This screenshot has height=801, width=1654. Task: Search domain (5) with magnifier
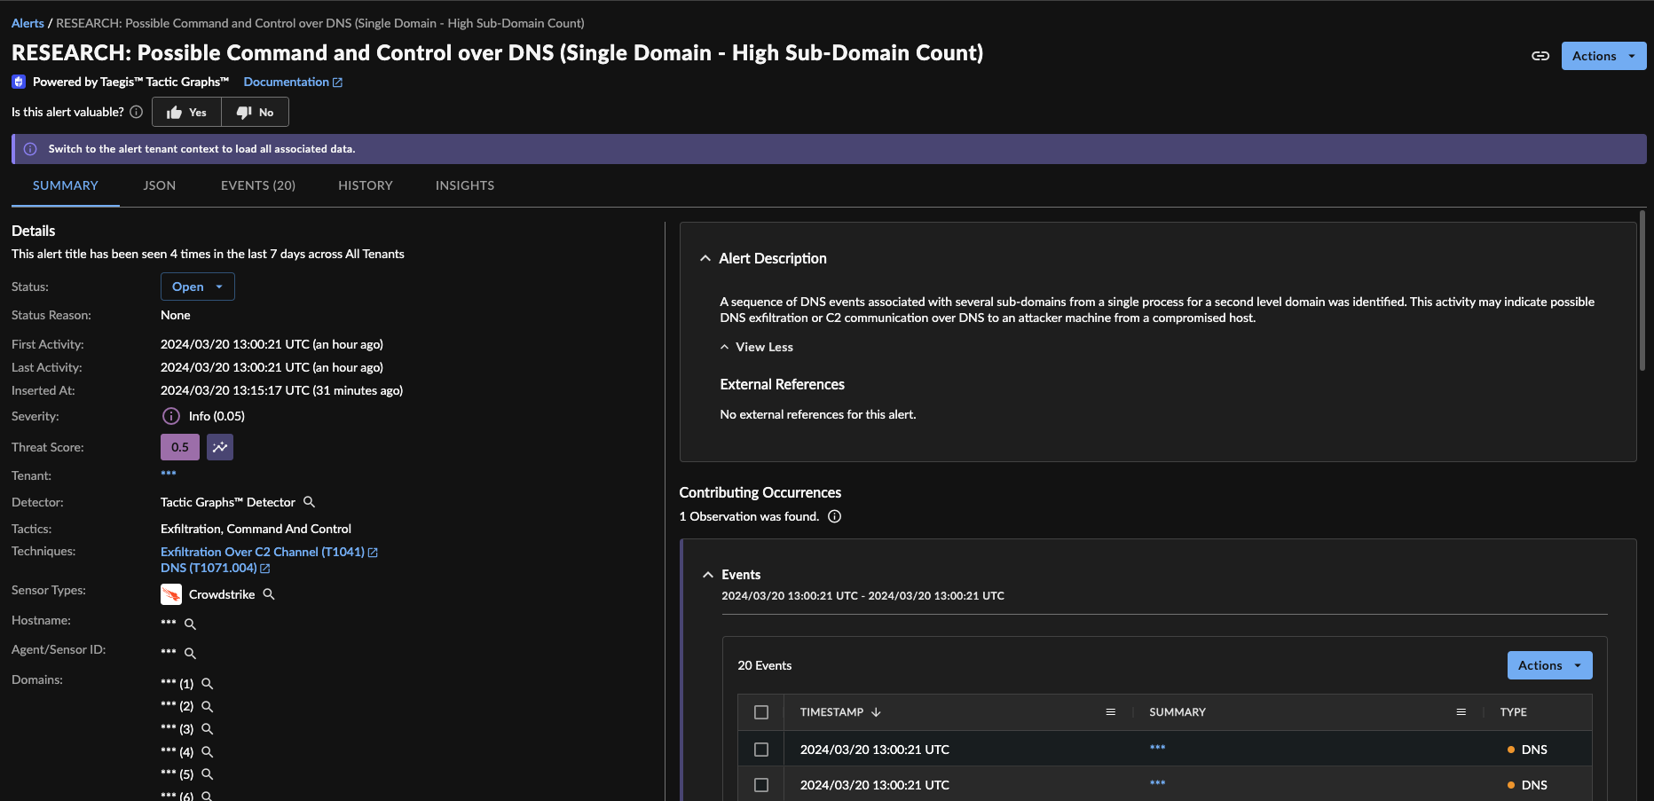207,774
